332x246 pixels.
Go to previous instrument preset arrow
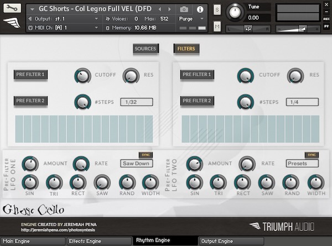tap(160, 9)
